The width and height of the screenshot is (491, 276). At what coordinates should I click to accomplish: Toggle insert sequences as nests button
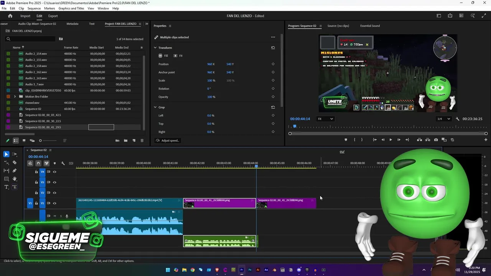point(30,163)
